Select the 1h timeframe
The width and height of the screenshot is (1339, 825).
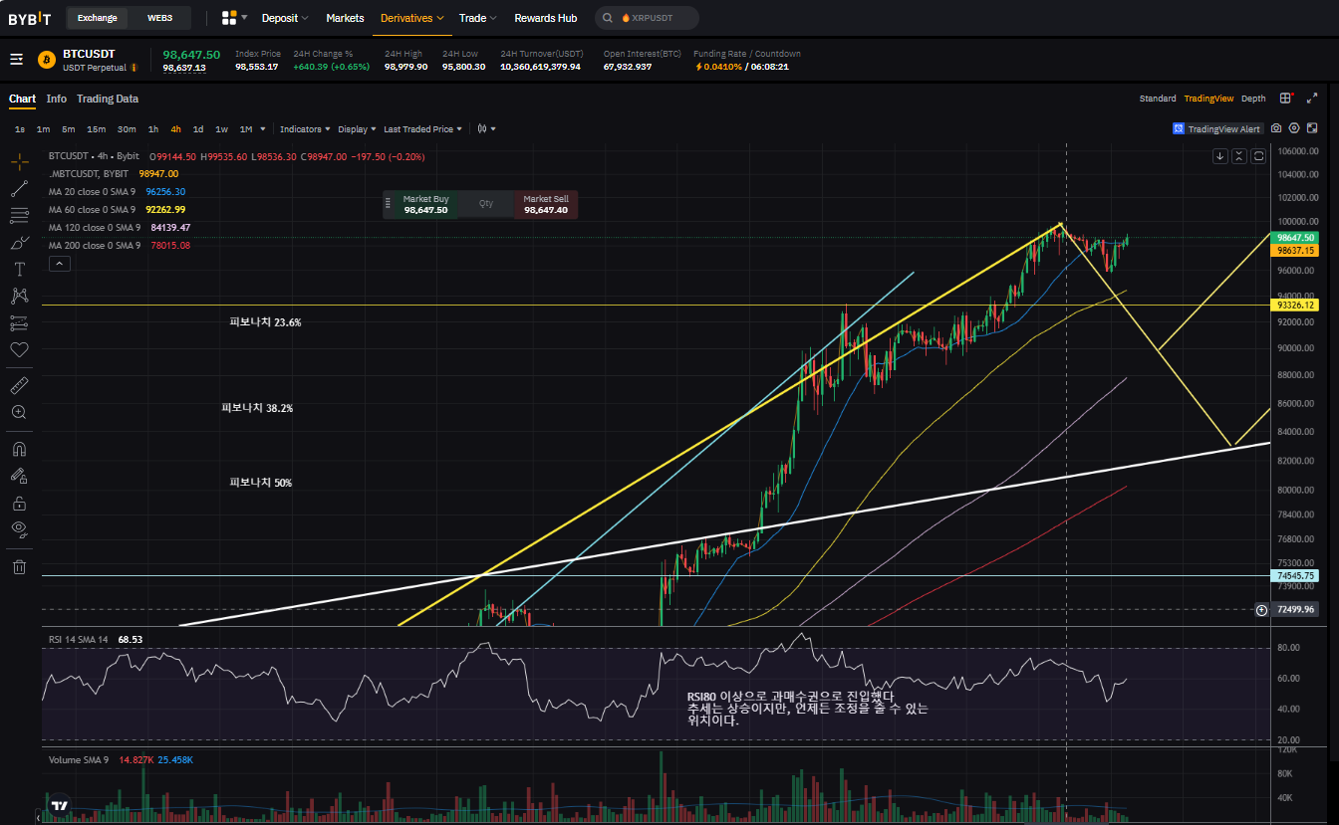pos(152,129)
